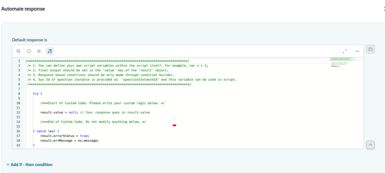Image resolution: width=385 pixels, height=173 pixels.
Task: Click the icon button right of the editor
Action: click(370, 49)
